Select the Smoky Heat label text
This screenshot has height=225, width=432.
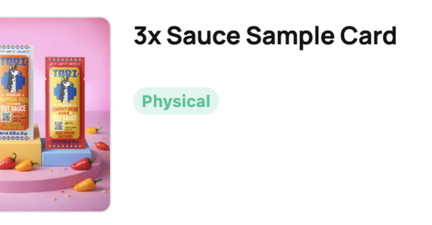(66, 110)
